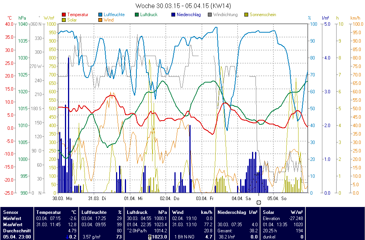Click the light blue Luftfeuchte legend swatch
This screenshot has height=240, width=365.
[x=100, y=15]
